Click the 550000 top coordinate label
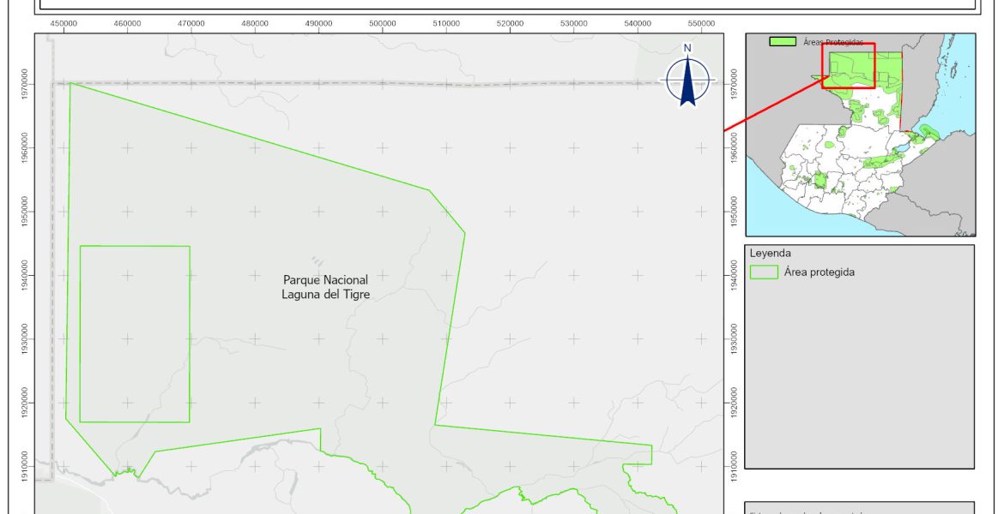 tap(701, 23)
